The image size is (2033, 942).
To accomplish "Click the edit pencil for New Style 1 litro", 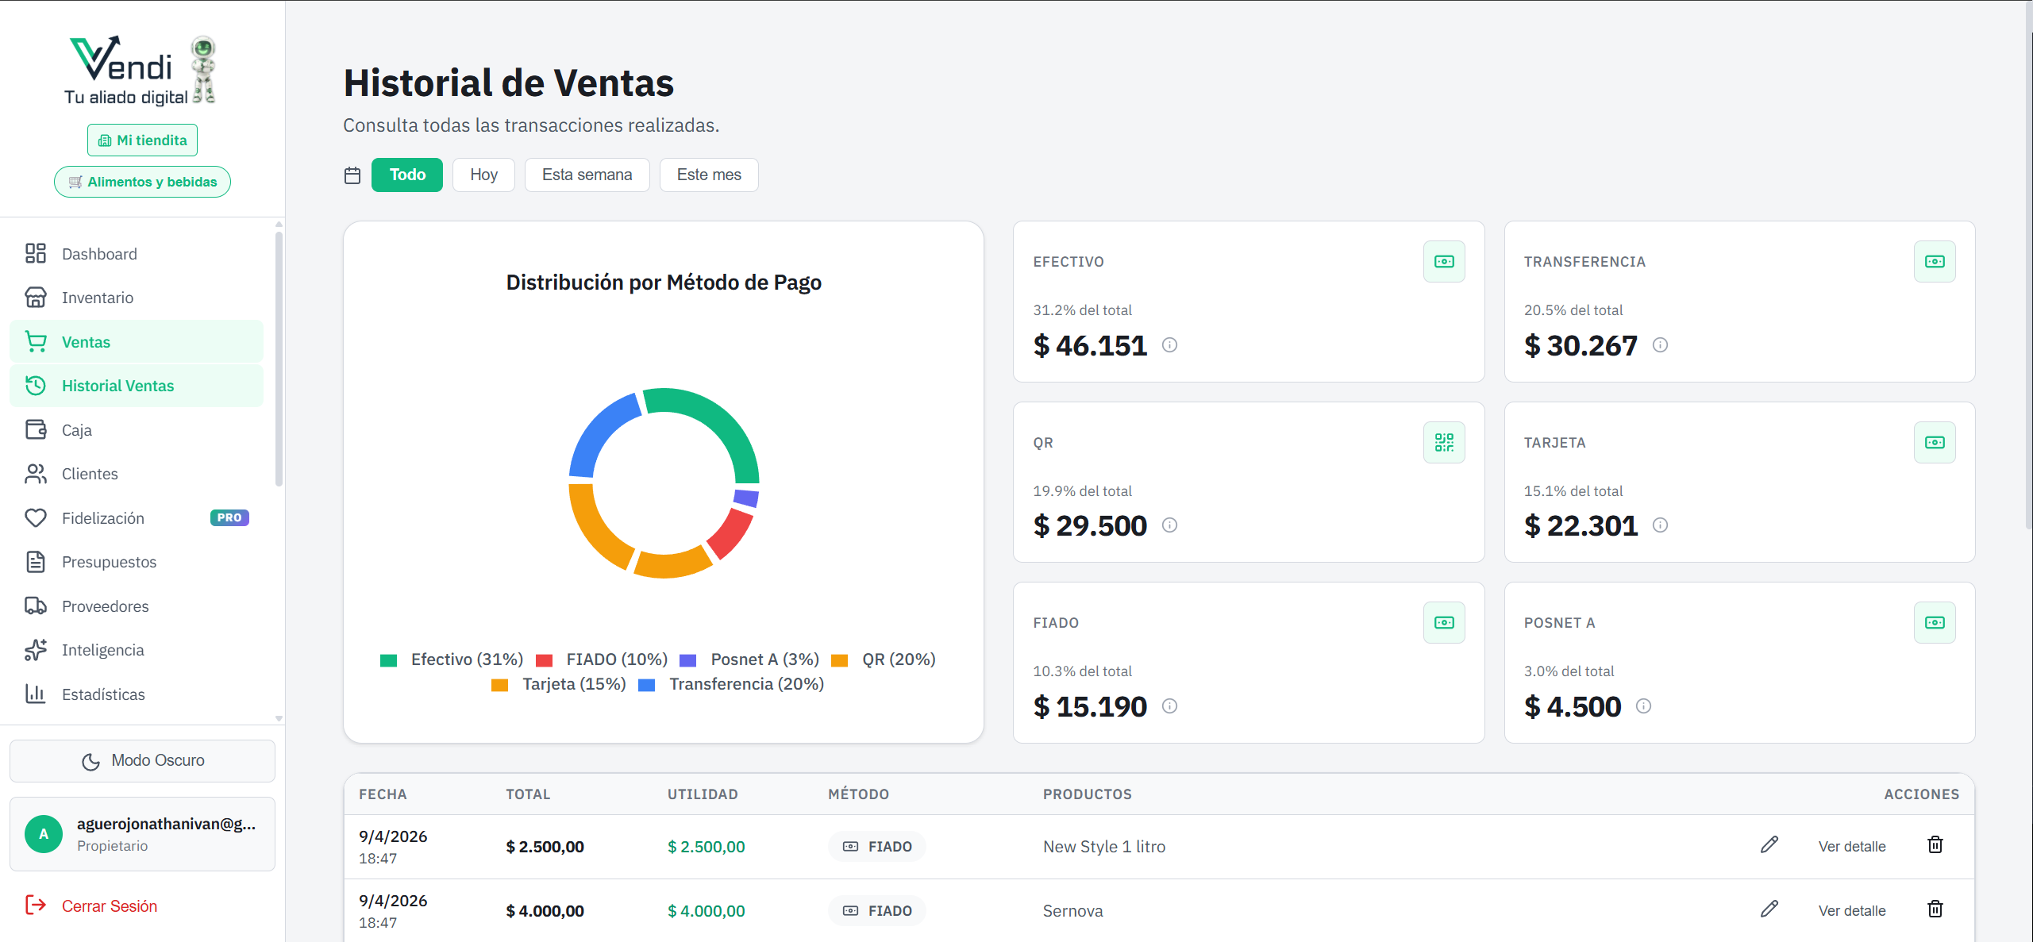I will click(1769, 844).
